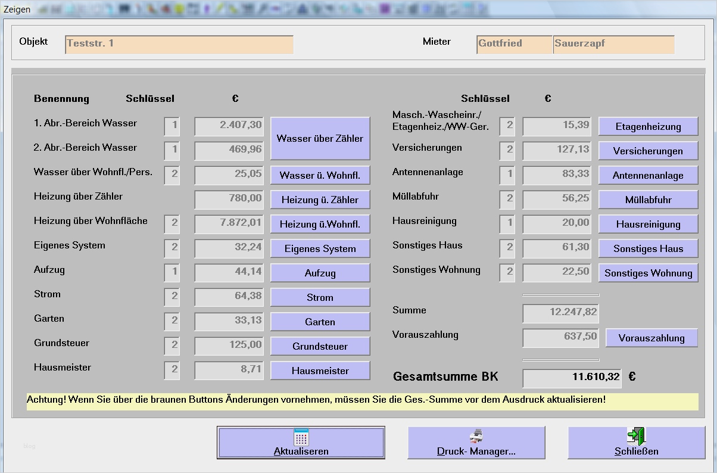Screen dimensions: 717x473
Task: Select the Hausmeister button
Action: [320, 371]
